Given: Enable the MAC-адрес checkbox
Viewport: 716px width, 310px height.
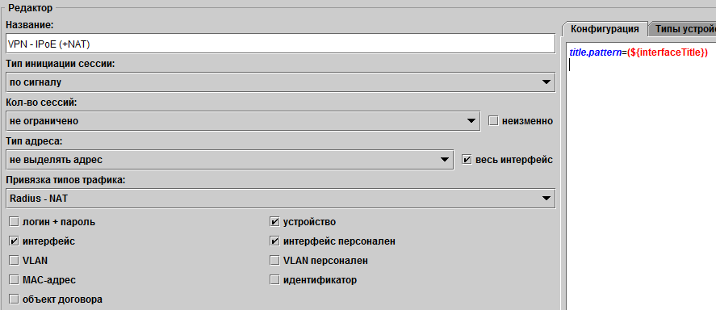Looking at the screenshot, I should point(15,280).
